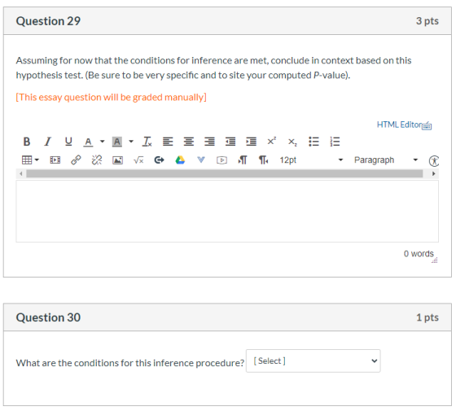Click the '0 words' counter
The width and height of the screenshot is (456, 411).
(x=419, y=253)
